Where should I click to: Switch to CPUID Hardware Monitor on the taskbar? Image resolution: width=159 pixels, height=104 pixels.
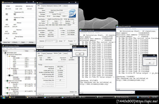[122, 97]
